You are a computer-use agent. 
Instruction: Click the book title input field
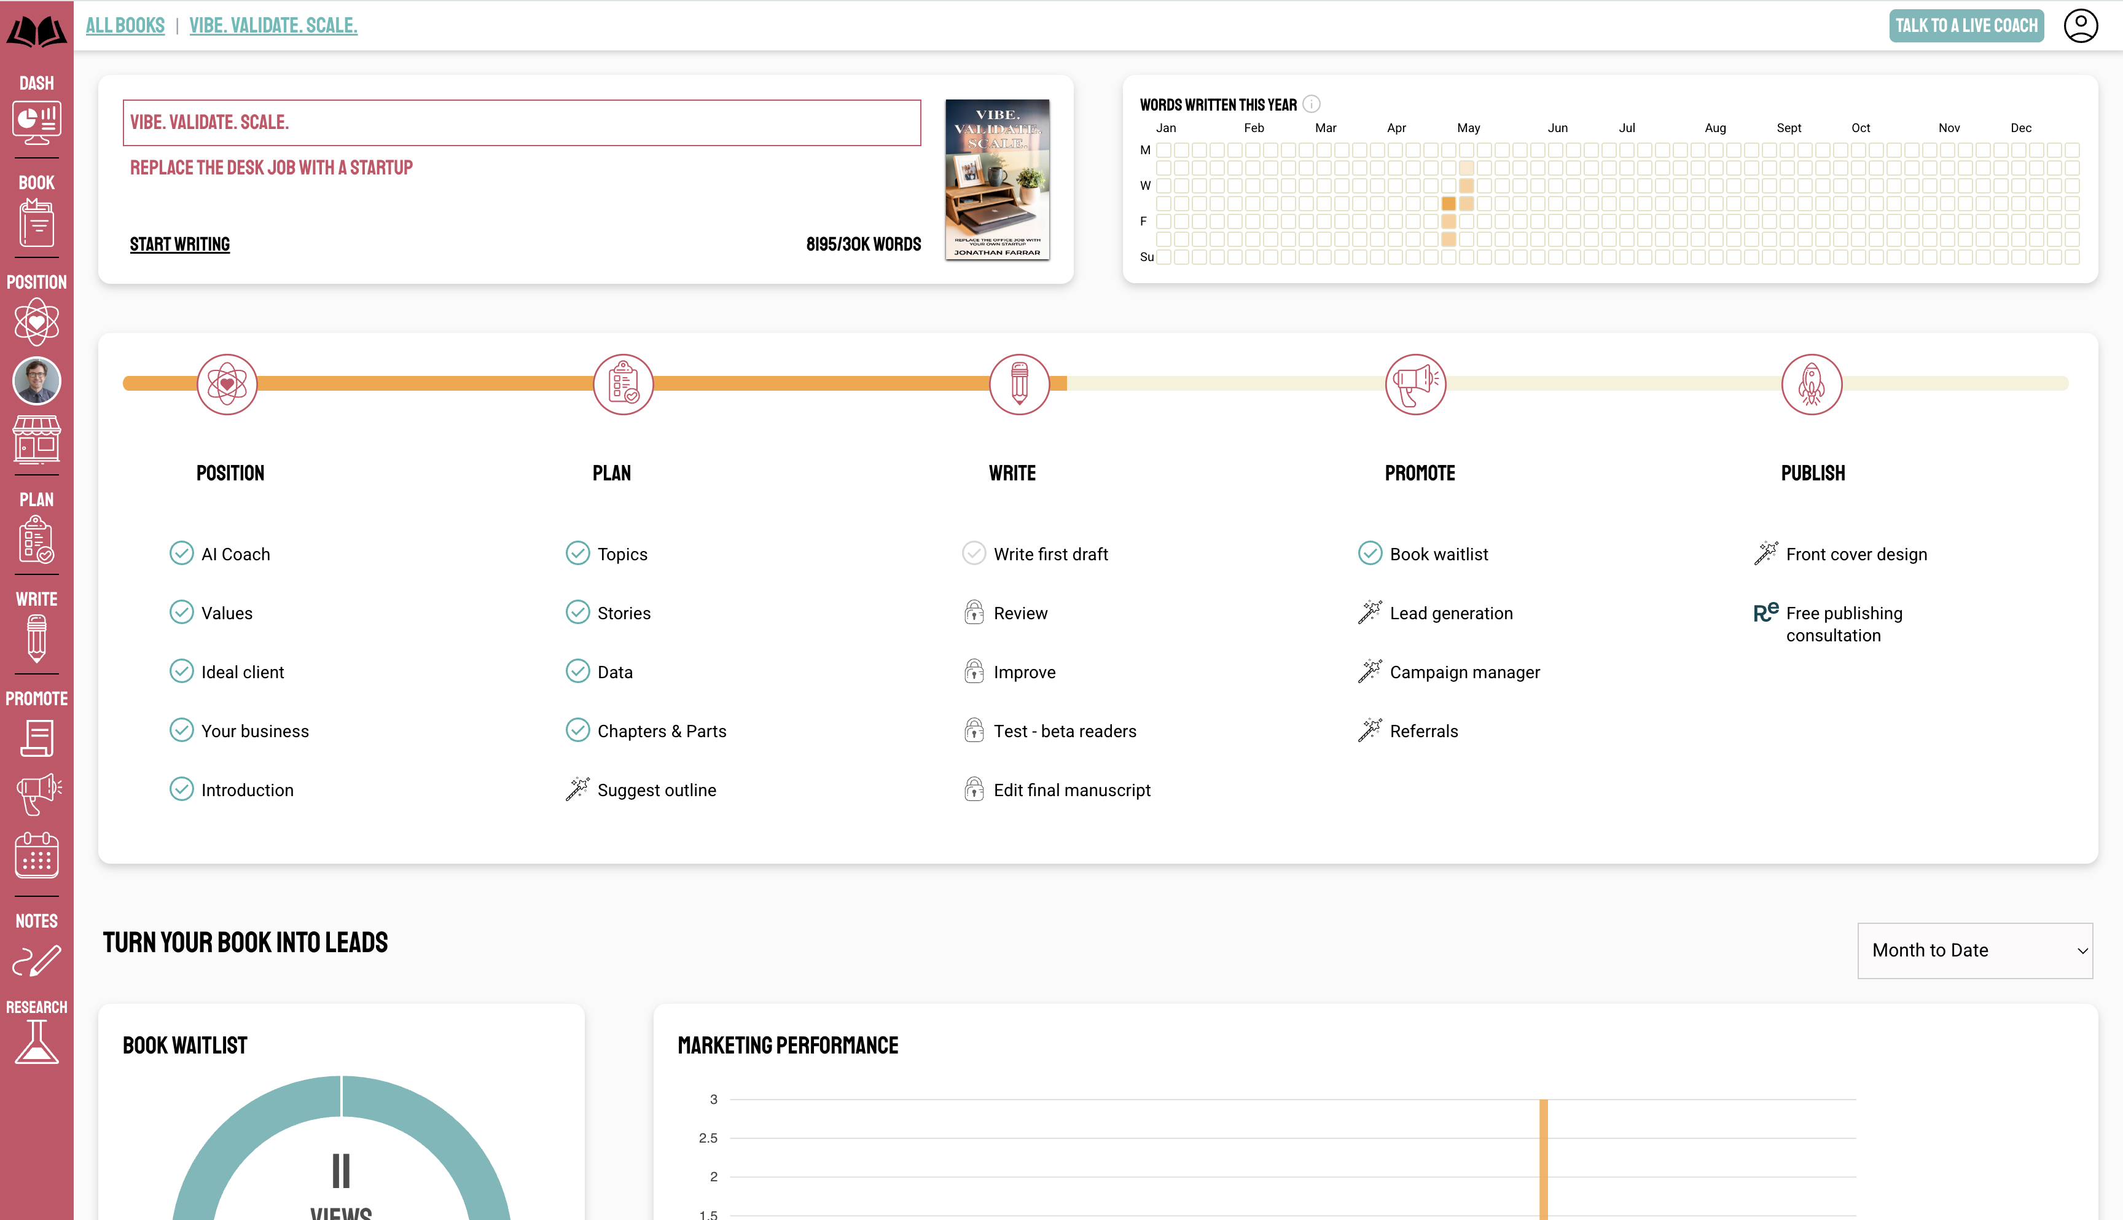(521, 122)
